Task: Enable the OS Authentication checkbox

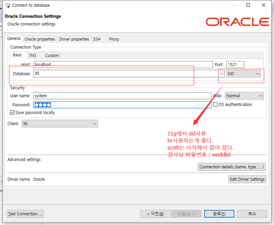Action: 215,105
